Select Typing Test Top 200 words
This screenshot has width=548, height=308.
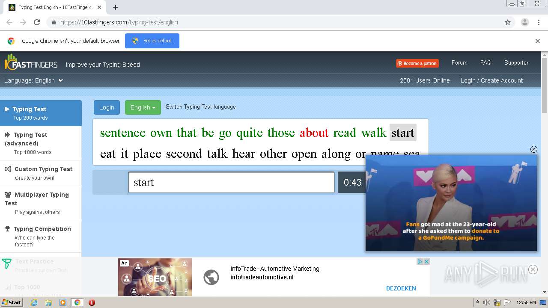pyautogui.click(x=41, y=113)
